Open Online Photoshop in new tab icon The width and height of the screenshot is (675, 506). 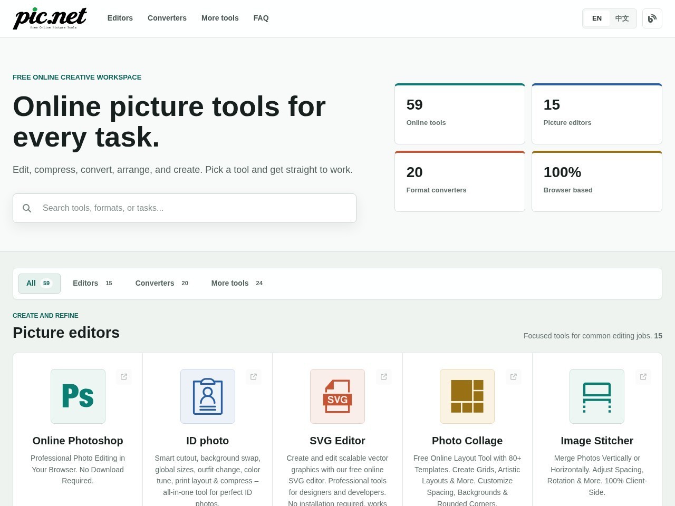click(124, 377)
